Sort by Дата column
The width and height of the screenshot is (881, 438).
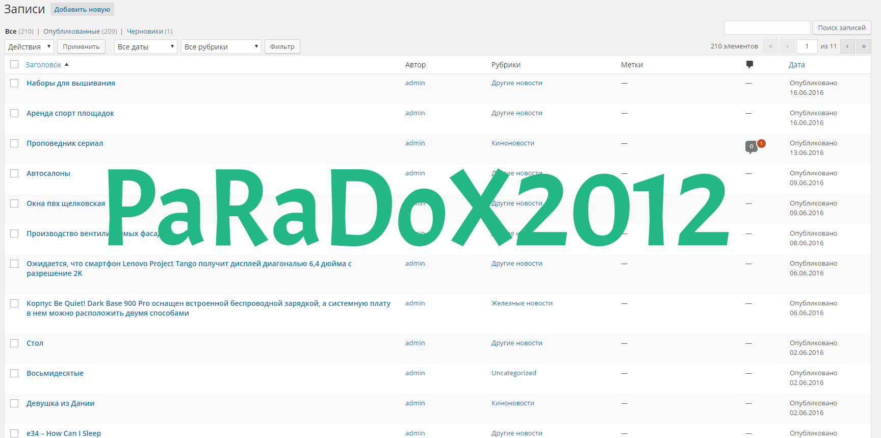797,65
